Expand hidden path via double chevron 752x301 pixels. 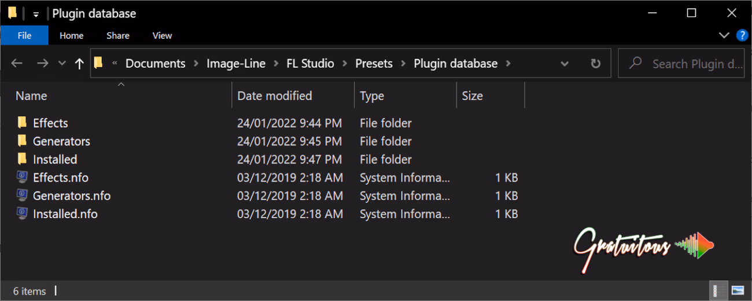[115, 64]
